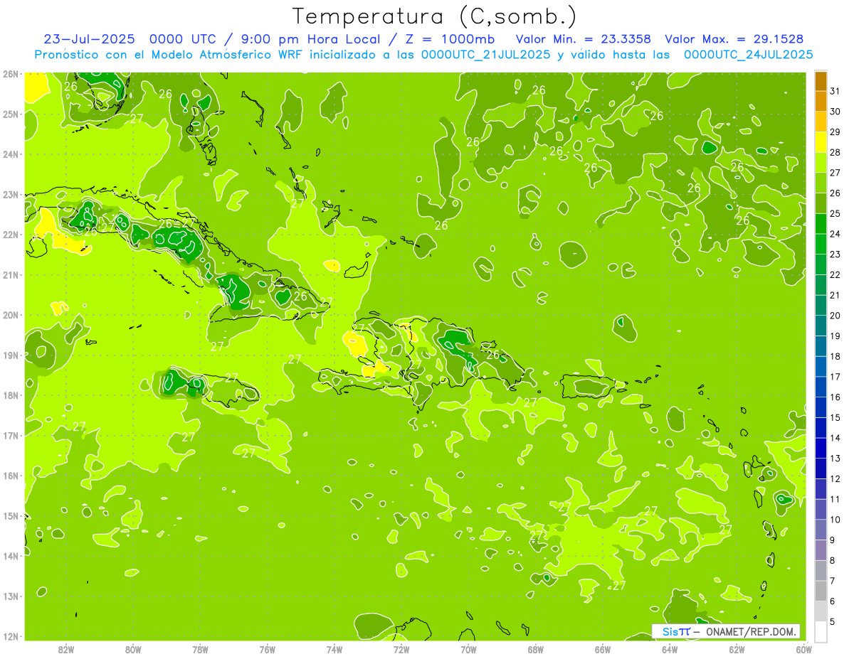Click the 'Z = 1000mb' level text

point(450,39)
